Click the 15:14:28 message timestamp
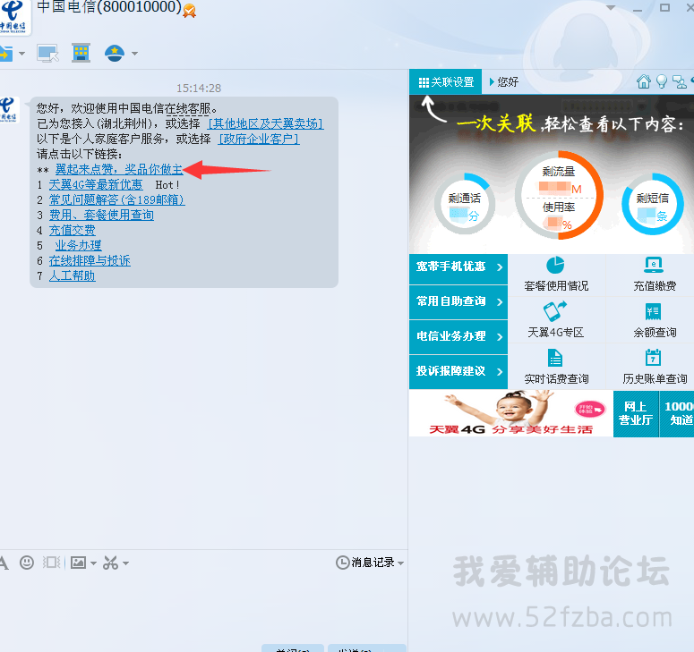 pos(199,88)
